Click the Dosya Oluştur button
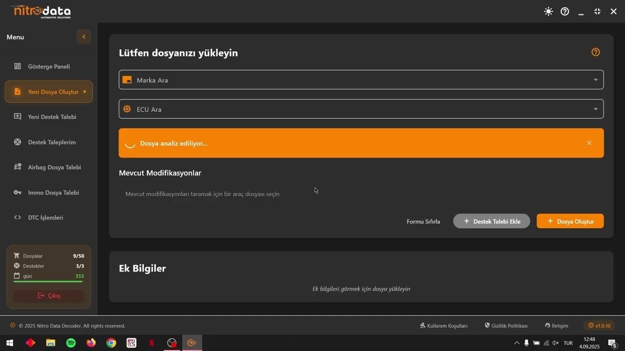Viewport: 625px width, 351px height. pyautogui.click(x=570, y=221)
